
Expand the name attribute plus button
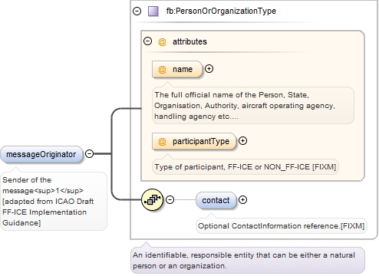(x=209, y=69)
